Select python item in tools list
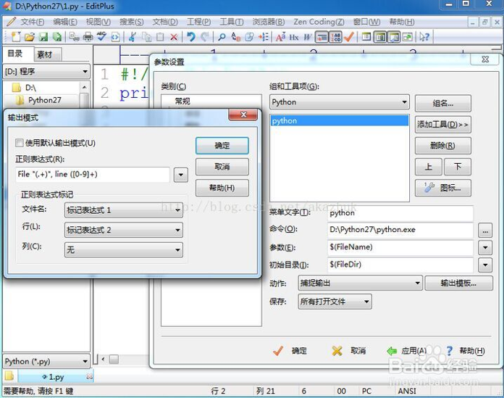Screen dimensions: 504x398 (340, 120)
